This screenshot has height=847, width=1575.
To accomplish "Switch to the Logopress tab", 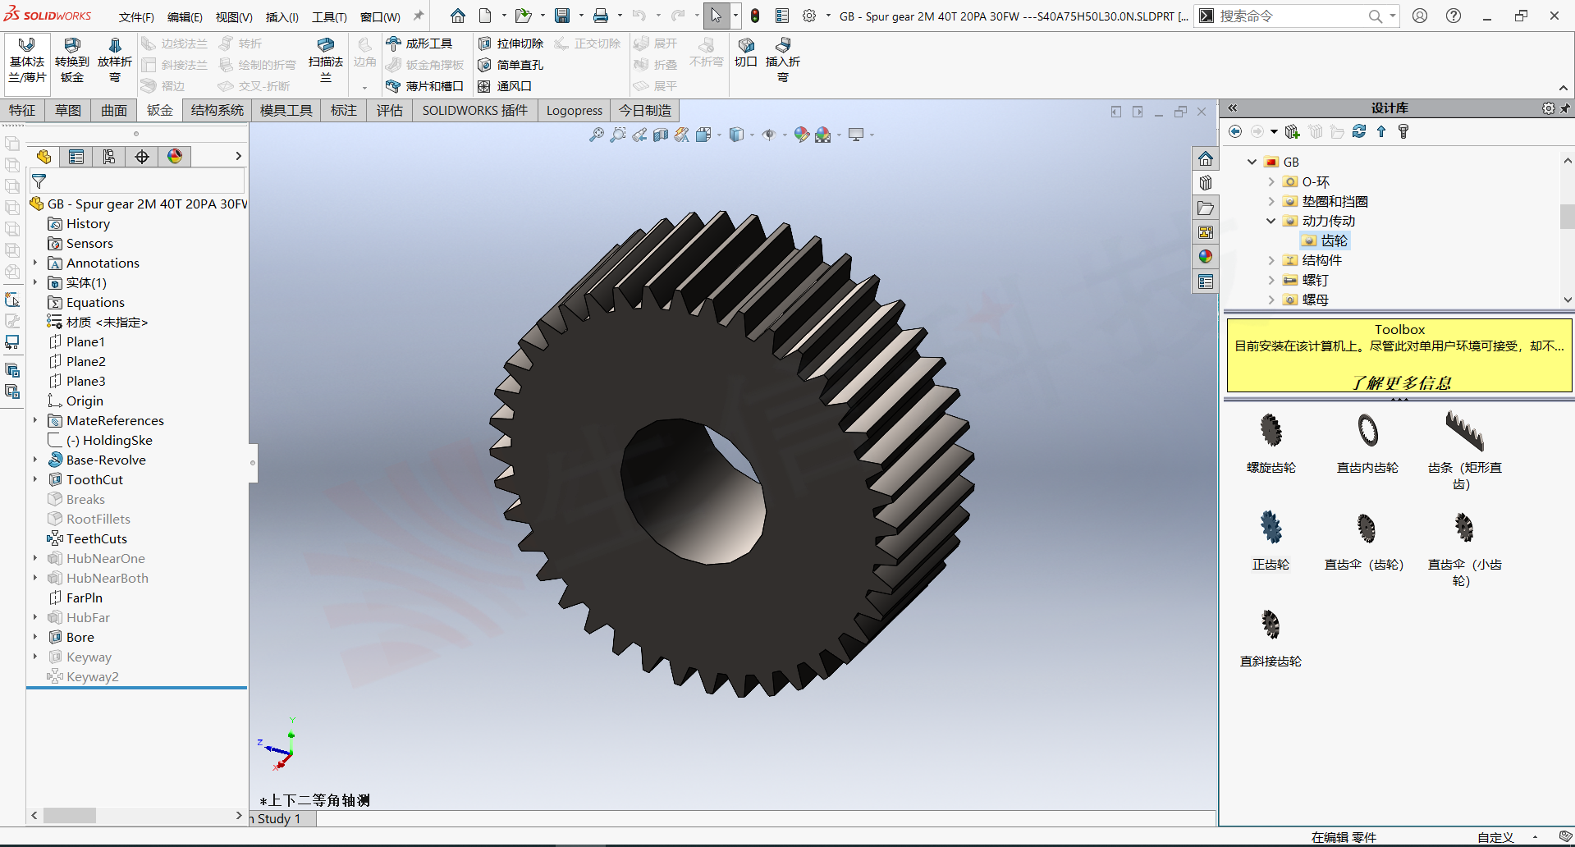I will coord(575,111).
